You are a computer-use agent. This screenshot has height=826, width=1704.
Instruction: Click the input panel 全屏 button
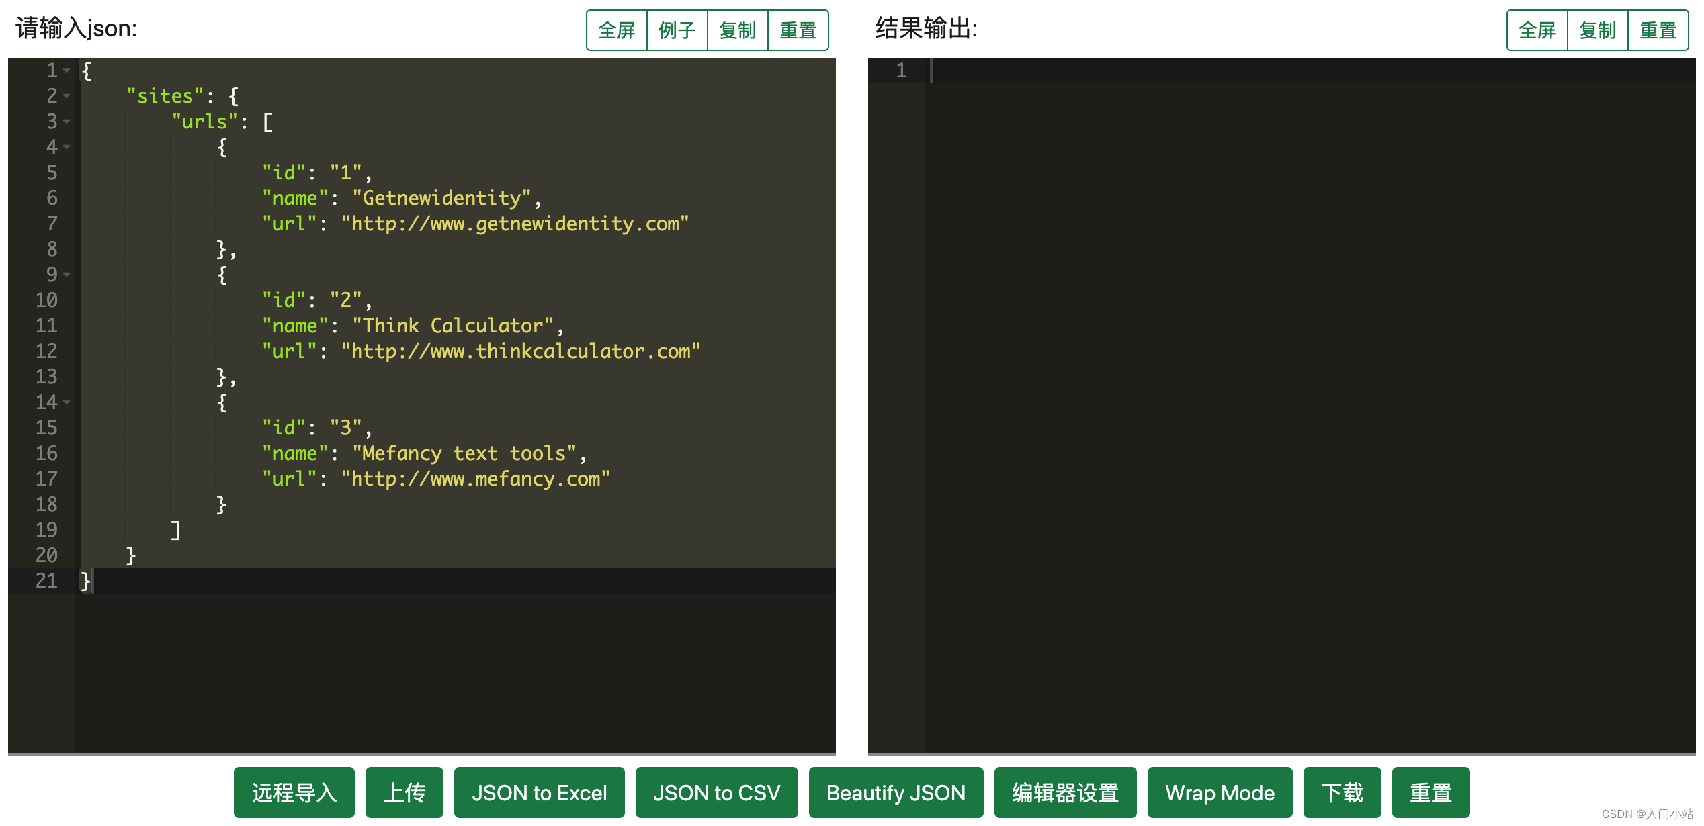coord(616,30)
